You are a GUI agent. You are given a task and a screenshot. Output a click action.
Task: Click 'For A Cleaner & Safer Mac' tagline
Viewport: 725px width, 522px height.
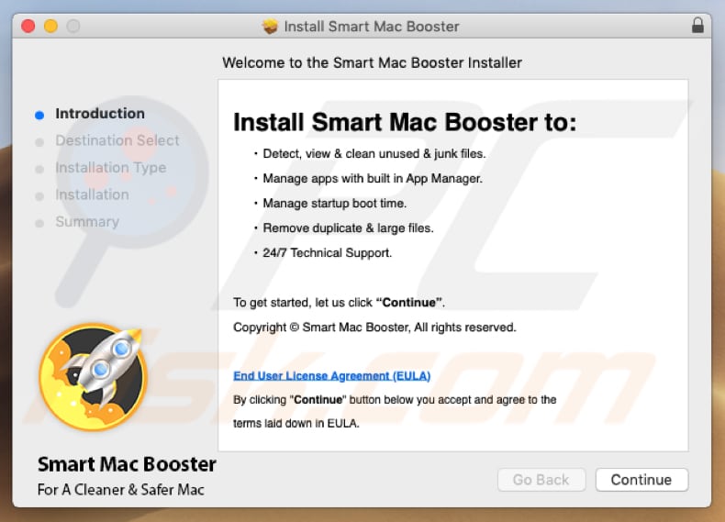120,490
